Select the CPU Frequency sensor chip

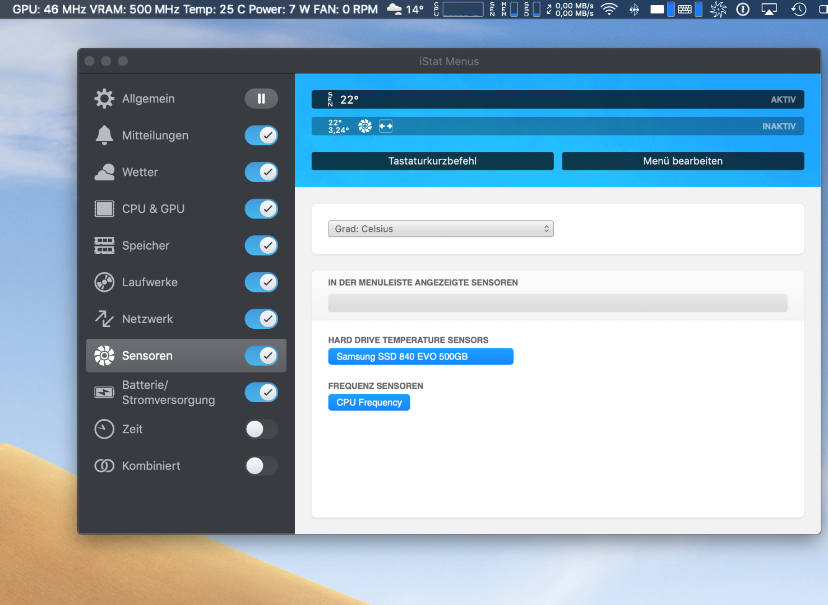click(x=369, y=402)
